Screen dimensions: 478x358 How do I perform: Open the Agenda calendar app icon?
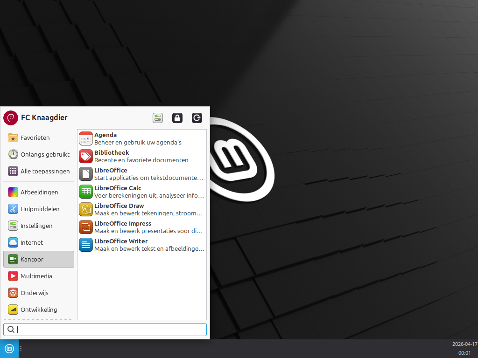tap(86, 139)
